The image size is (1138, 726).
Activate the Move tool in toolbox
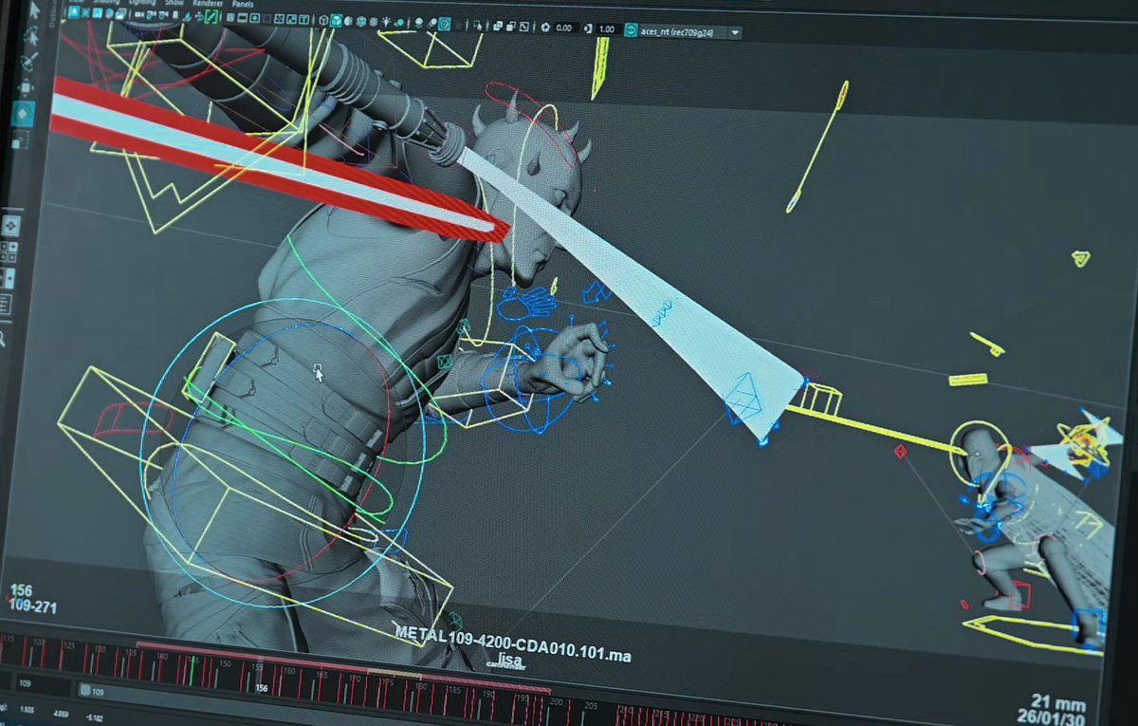point(26,87)
